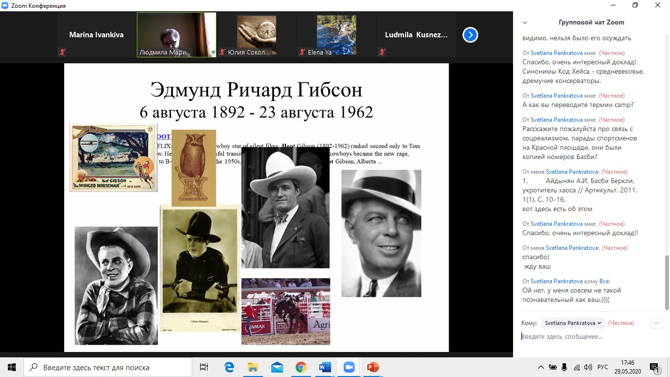Select Marina Ivankiva participant tile
The image size is (670, 377).
point(96,35)
